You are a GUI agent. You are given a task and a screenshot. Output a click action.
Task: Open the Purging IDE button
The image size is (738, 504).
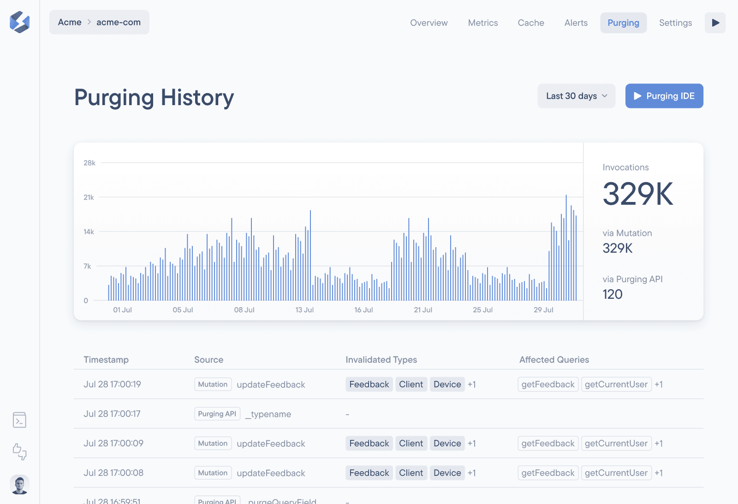[664, 96]
